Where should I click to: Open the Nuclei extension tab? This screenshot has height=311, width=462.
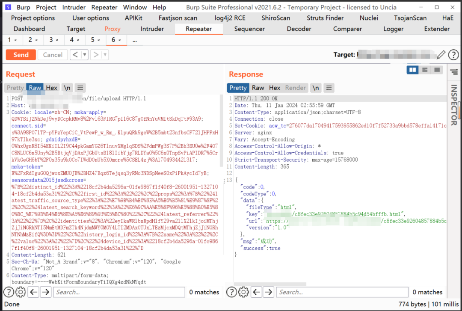click(369, 18)
